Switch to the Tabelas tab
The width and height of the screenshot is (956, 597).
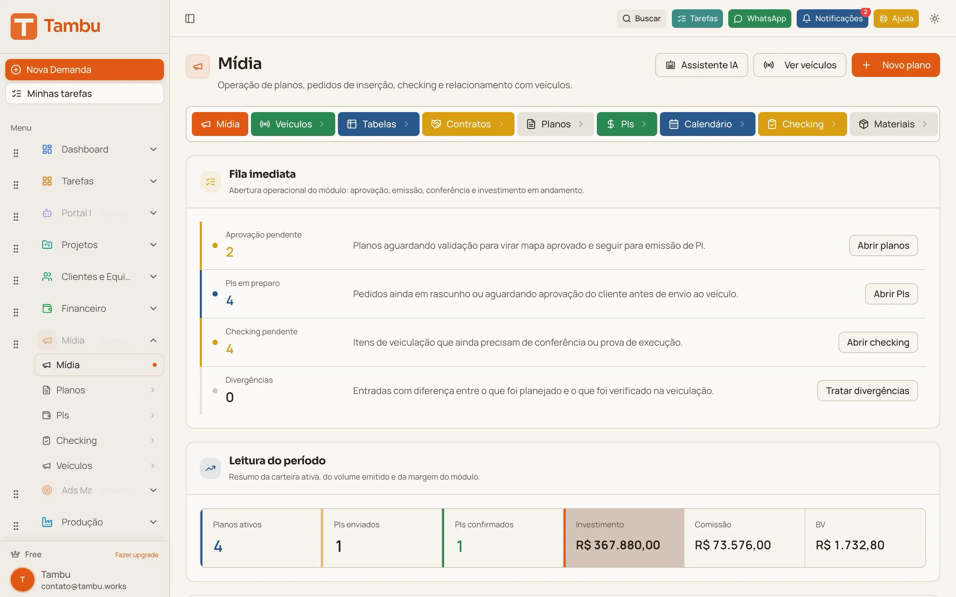pyautogui.click(x=378, y=124)
